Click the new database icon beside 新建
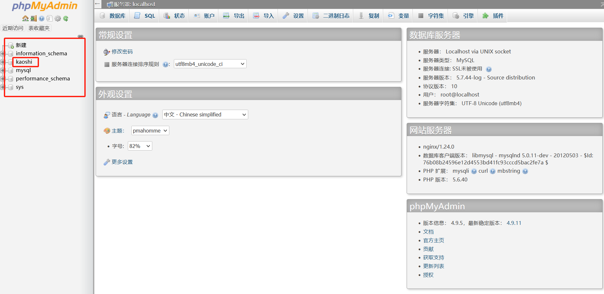 click(x=11, y=45)
